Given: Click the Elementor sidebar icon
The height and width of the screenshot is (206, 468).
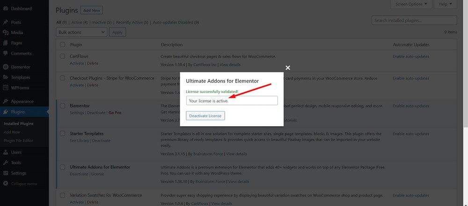Looking at the screenshot, I should [5, 67].
